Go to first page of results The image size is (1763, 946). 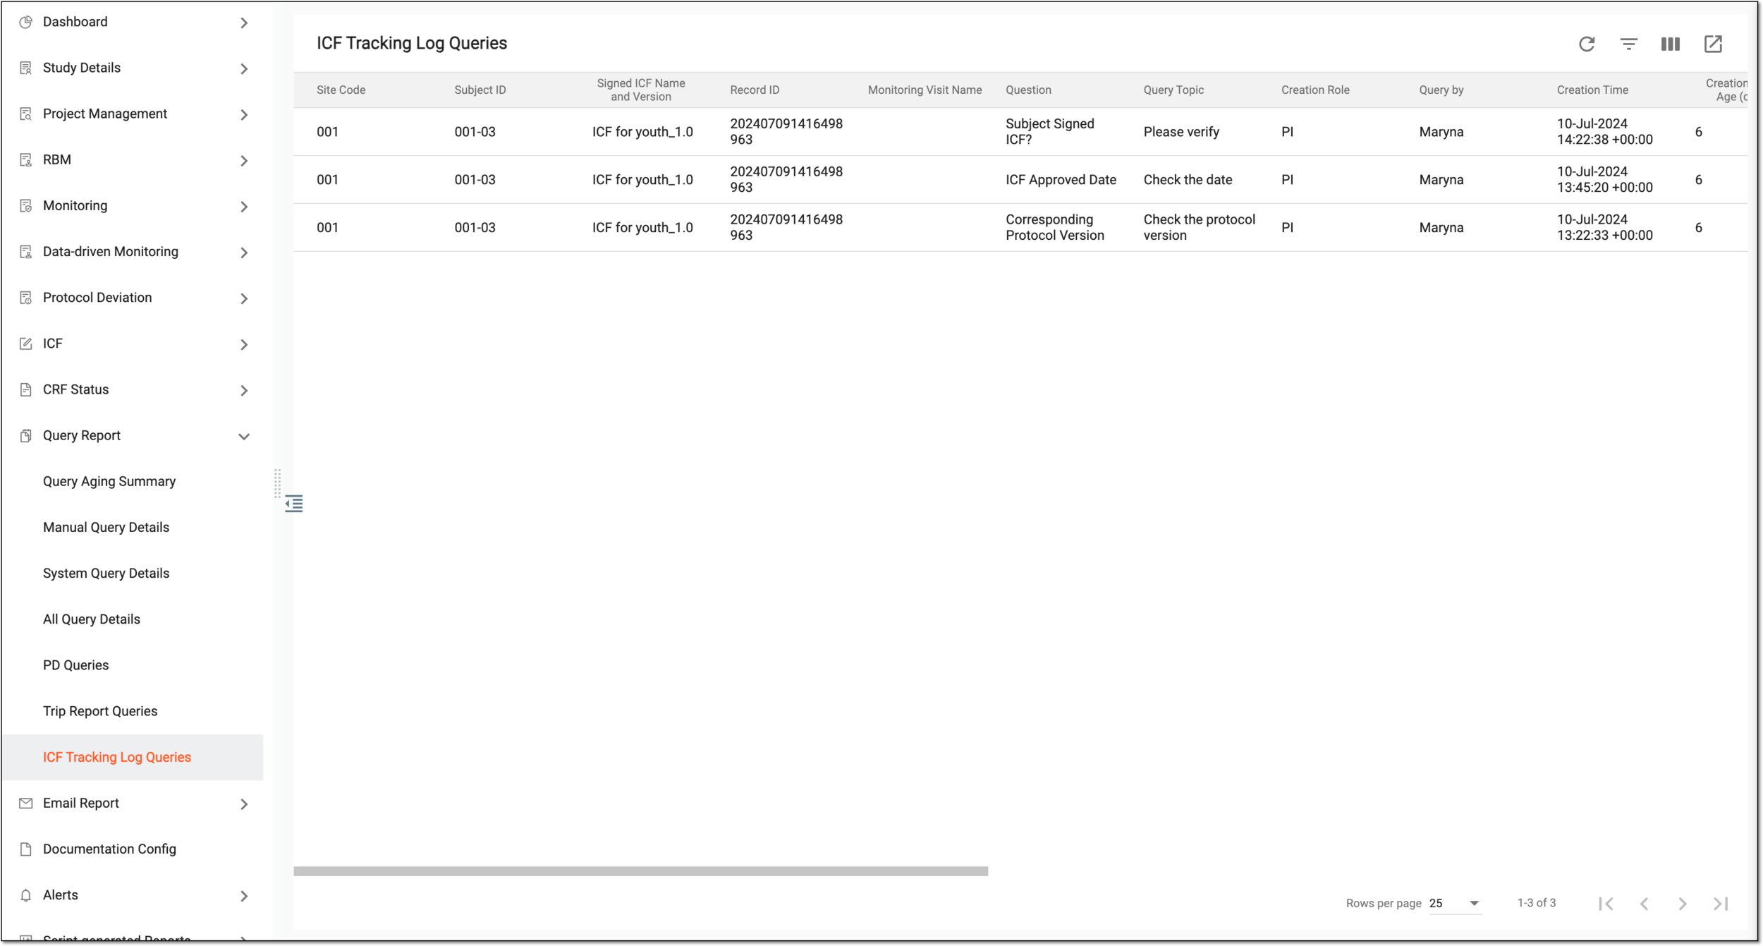click(x=1606, y=904)
